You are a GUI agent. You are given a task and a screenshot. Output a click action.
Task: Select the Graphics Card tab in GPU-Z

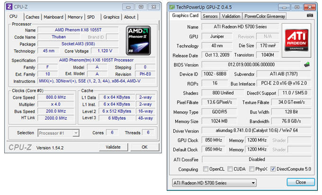coord(185,16)
